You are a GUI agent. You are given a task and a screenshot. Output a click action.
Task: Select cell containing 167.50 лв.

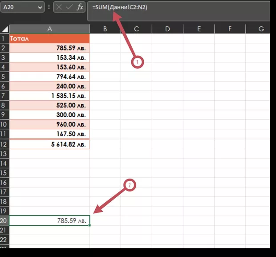[x=49, y=134]
